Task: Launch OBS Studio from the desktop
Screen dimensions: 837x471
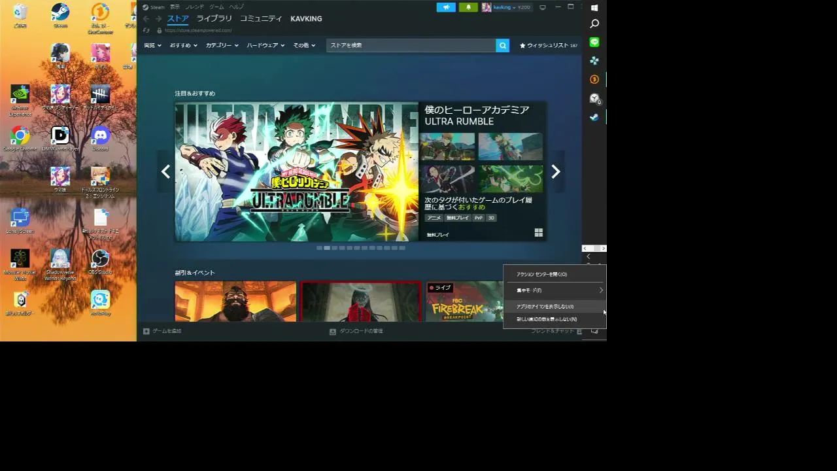Action: pyautogui.click(x=100, y=262)
